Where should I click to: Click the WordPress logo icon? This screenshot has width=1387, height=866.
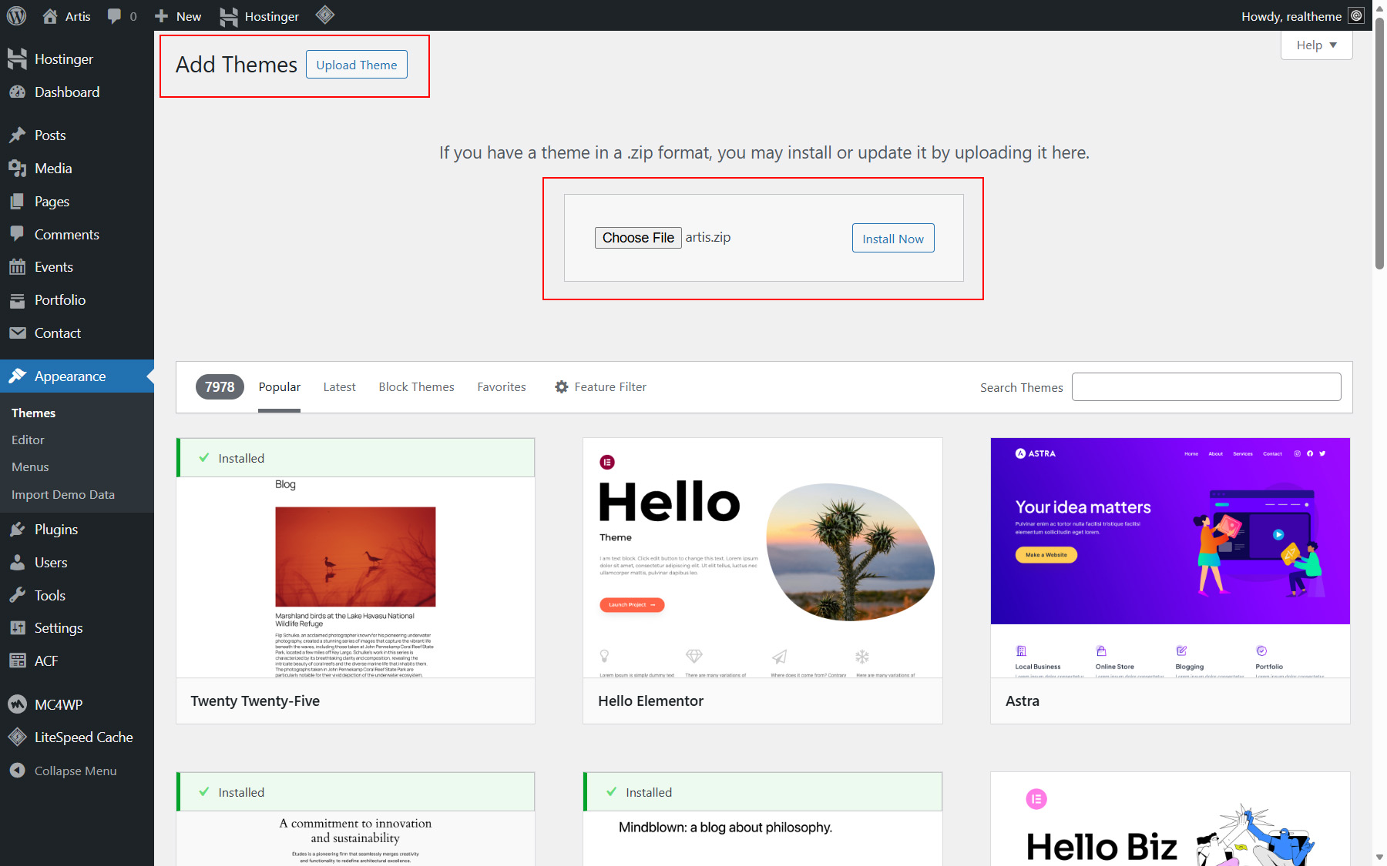(x=16, y=15)
